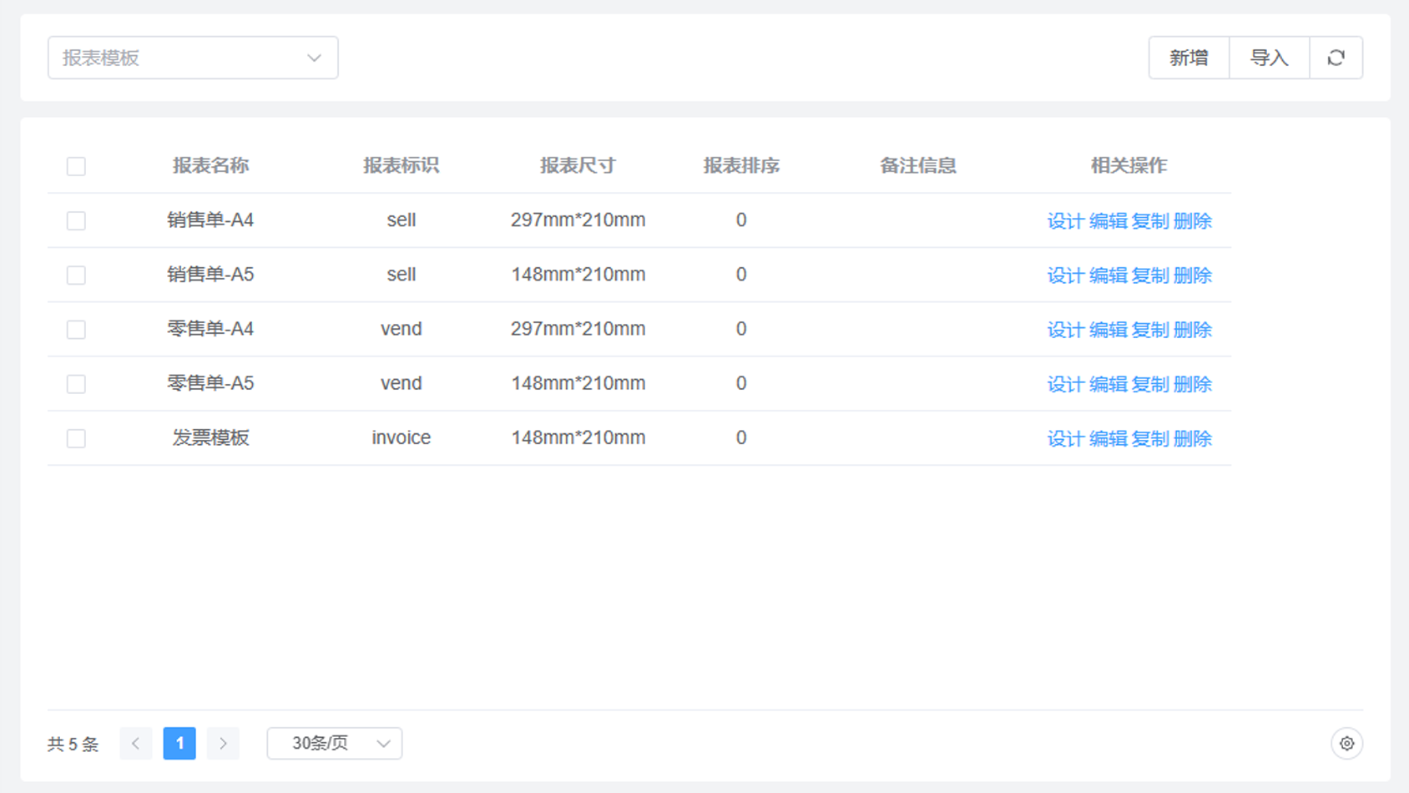
Task: Tick the 零售单-A5 row checkbox
Action: (76, 384)
